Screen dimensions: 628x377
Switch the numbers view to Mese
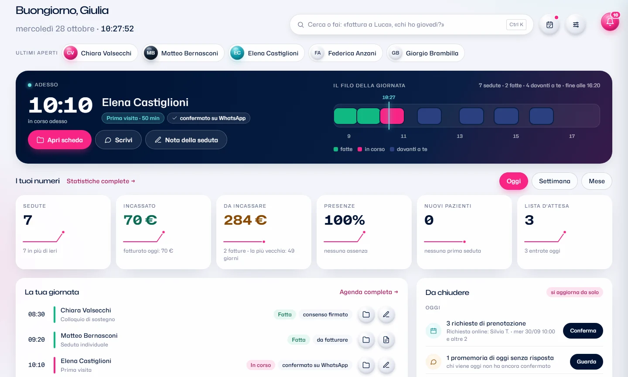pyautogui.click(x=597, y=181)
